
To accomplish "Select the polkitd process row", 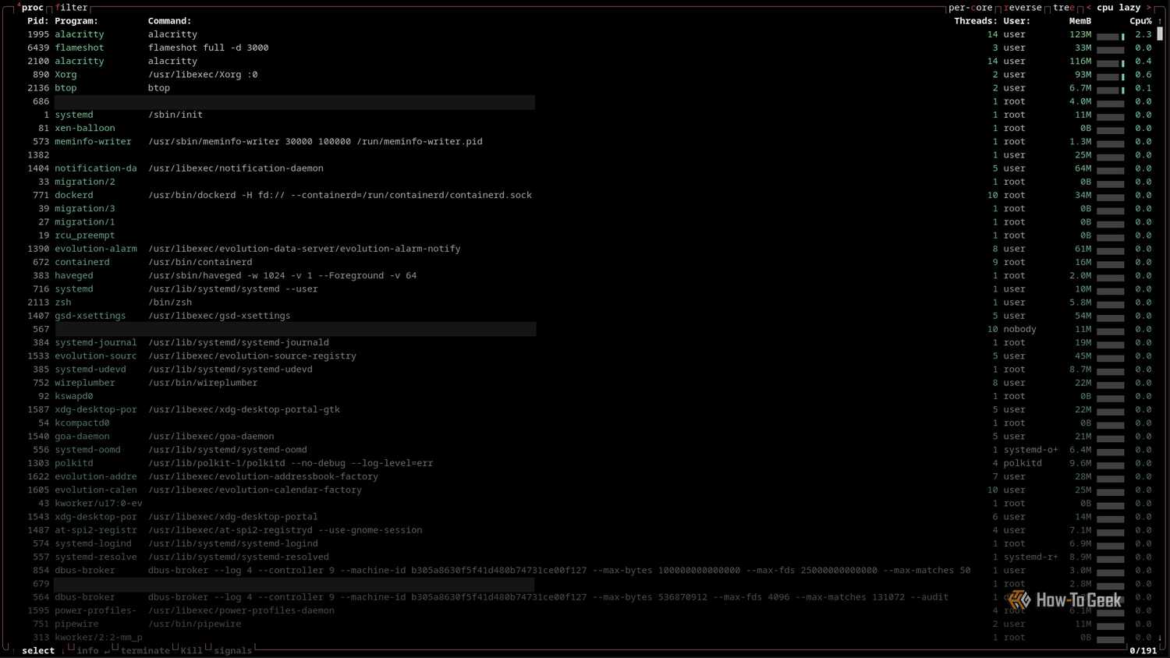I will 589,463.
